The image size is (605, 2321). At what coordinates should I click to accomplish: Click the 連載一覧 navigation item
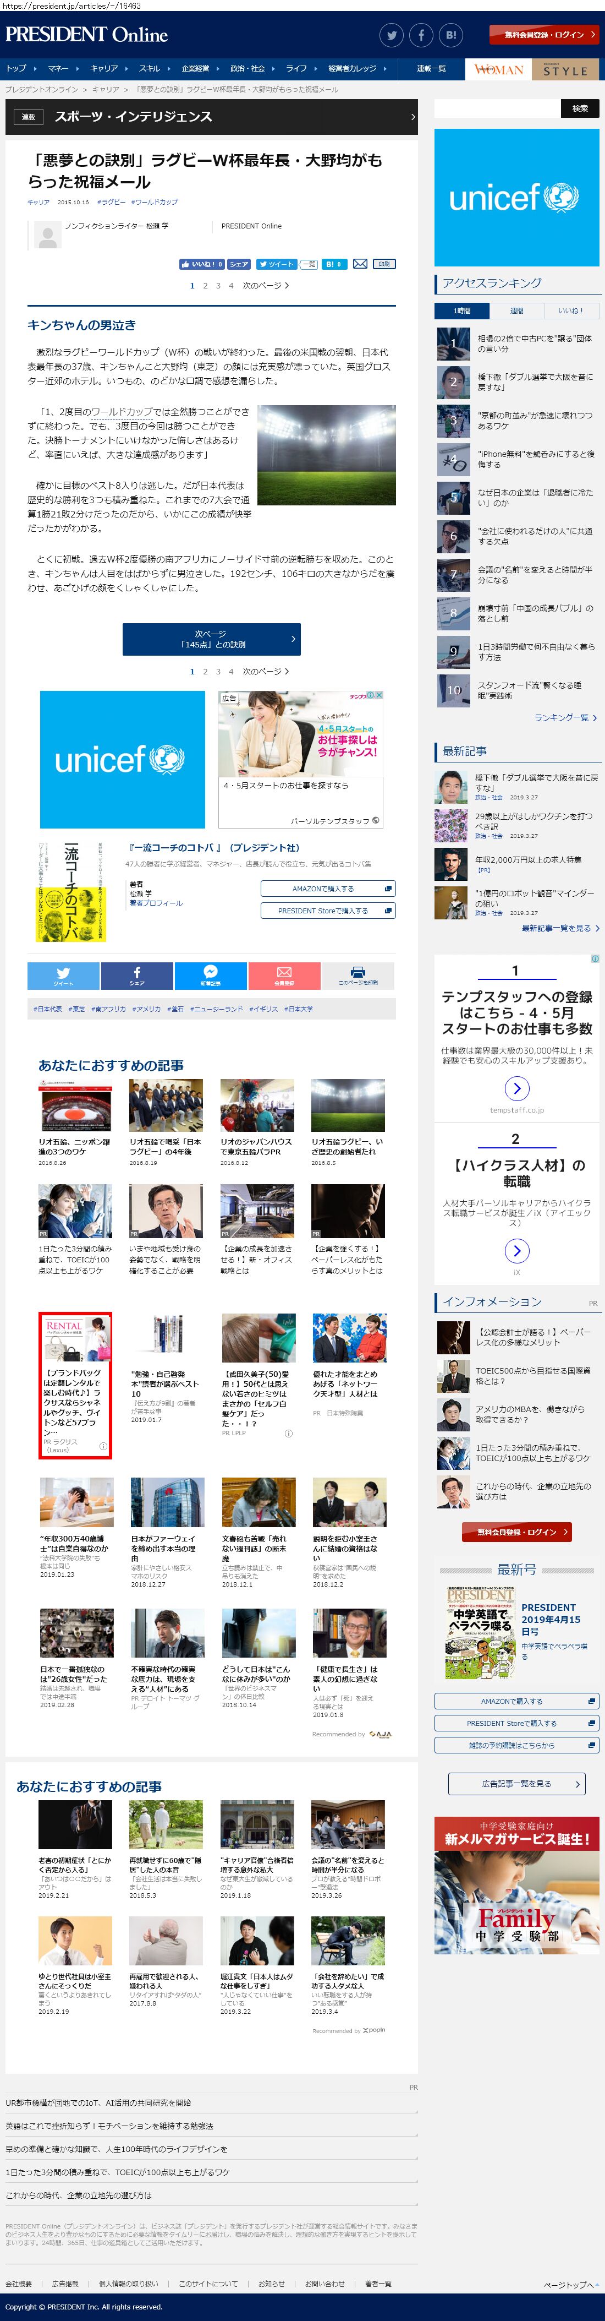[431, 68]
